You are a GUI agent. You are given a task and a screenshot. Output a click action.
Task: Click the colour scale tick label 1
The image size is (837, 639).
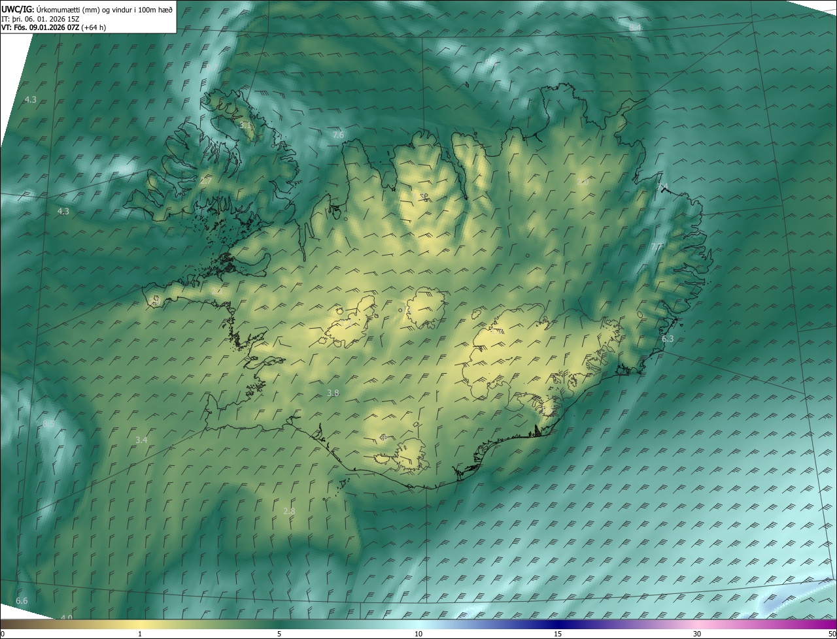pyautogui.click(x=140, y=634)
